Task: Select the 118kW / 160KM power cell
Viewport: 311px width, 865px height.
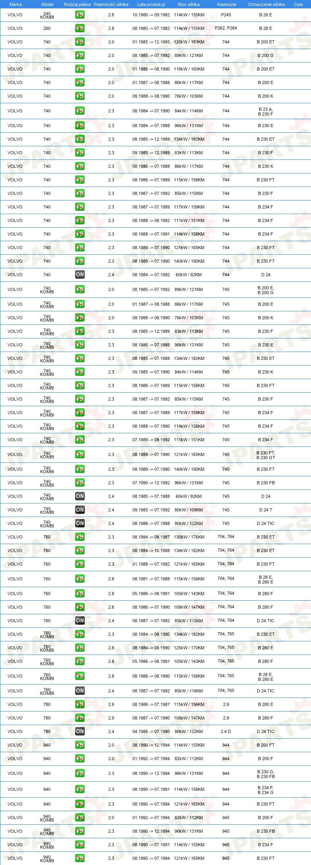Action: tap(189, 69)
